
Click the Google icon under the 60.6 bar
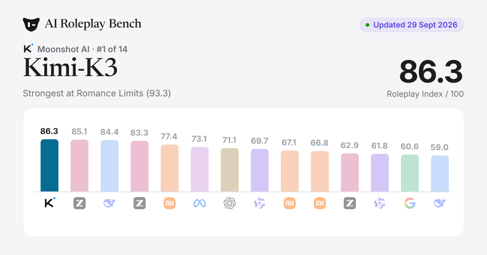[x=410, y=203]
